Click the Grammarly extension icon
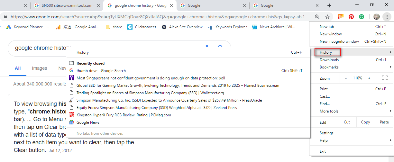394x162 pixels. click(x=362, y=17)
